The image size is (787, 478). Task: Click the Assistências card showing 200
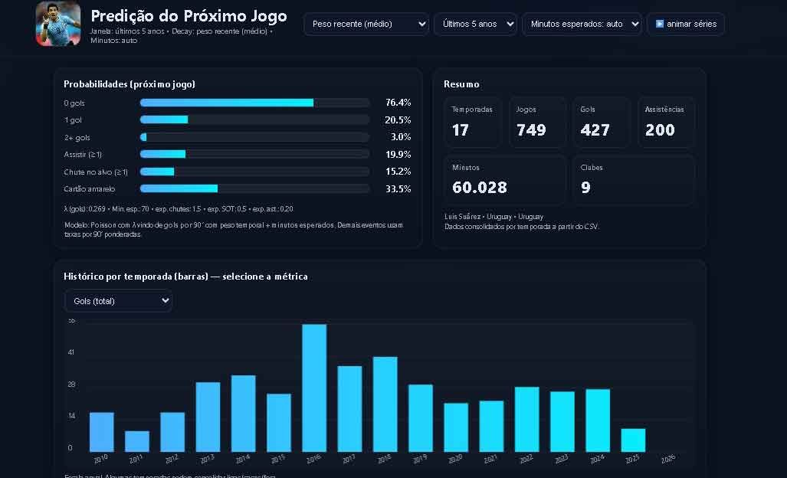(x=667, y=123)
